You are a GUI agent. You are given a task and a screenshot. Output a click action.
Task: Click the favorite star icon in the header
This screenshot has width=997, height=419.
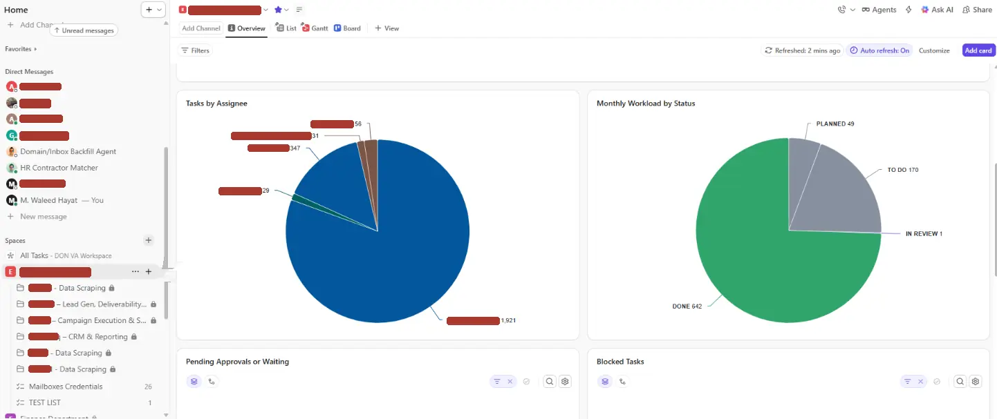click(x=278, y=10)
